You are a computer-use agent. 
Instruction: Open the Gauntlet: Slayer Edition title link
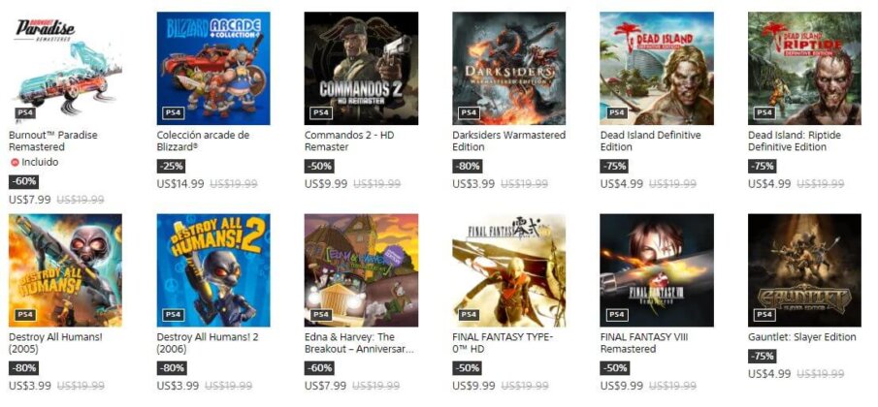pyautogui.click(x=801, y=337)
